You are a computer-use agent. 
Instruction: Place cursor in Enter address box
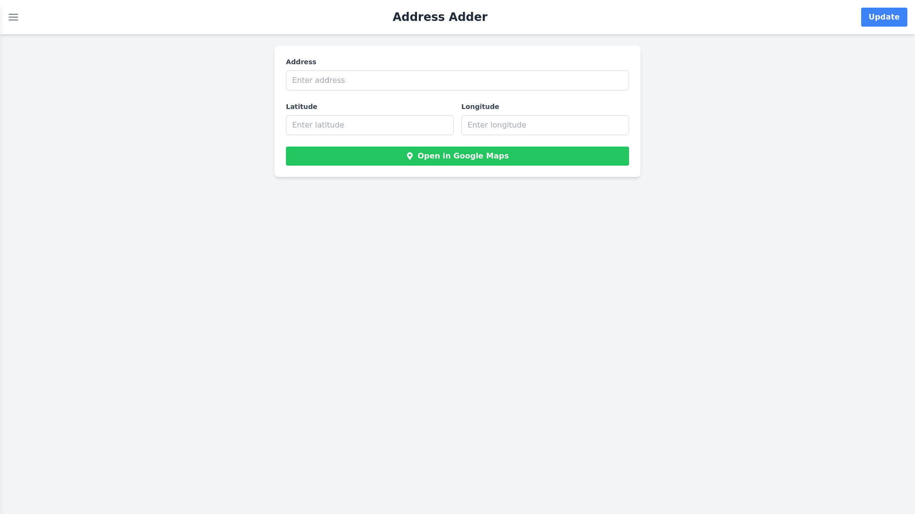click(457, 80)
